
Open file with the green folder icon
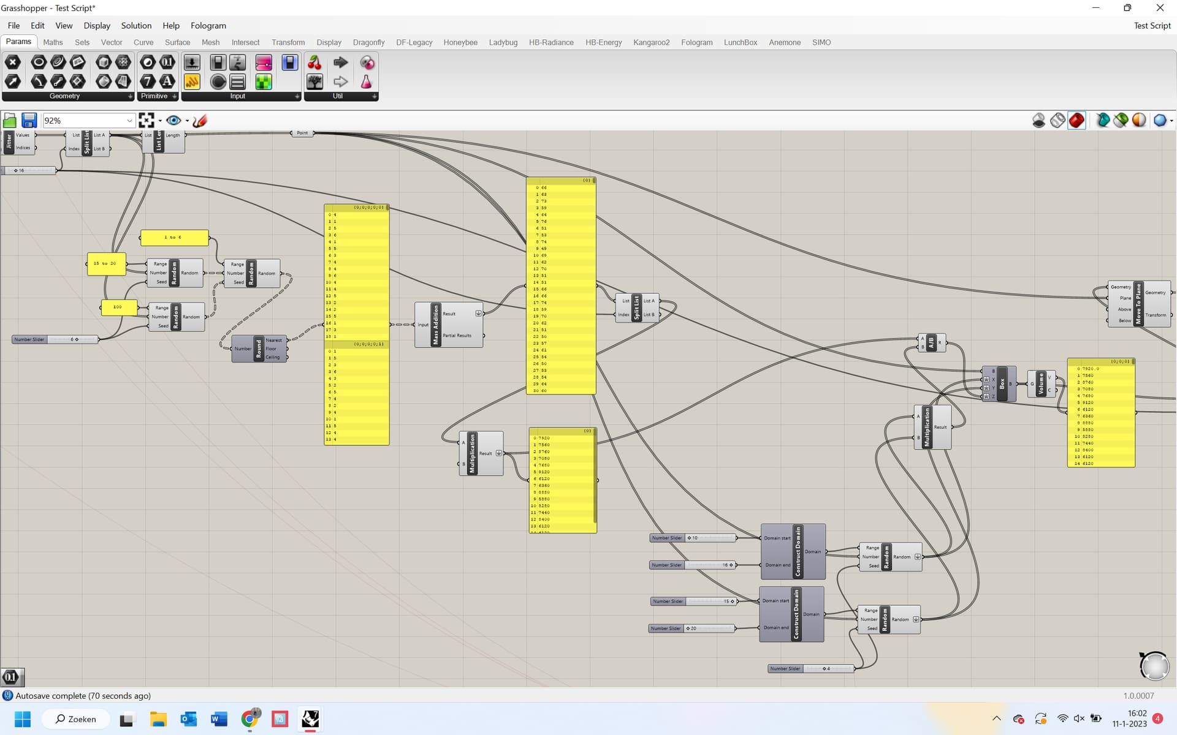pyautogui.click(x=10, y=121)
